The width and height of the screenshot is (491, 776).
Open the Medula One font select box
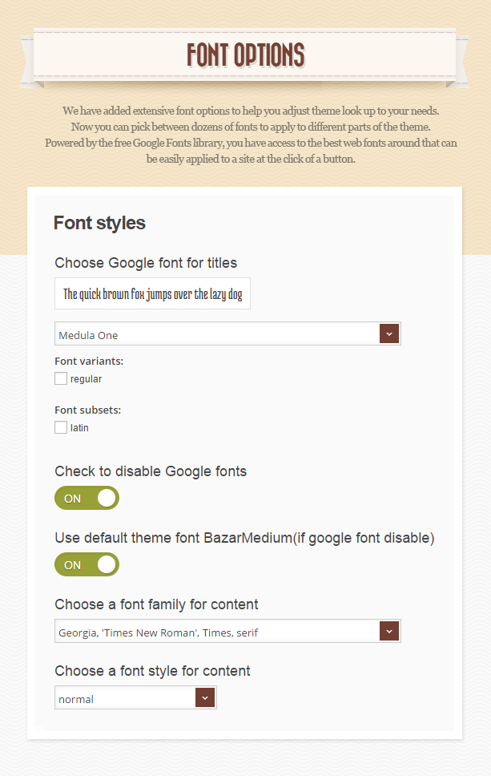click(227, 333)
